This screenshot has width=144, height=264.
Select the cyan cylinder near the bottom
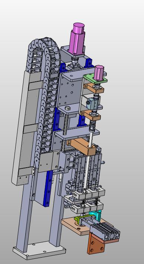click(x=96, y=216)
